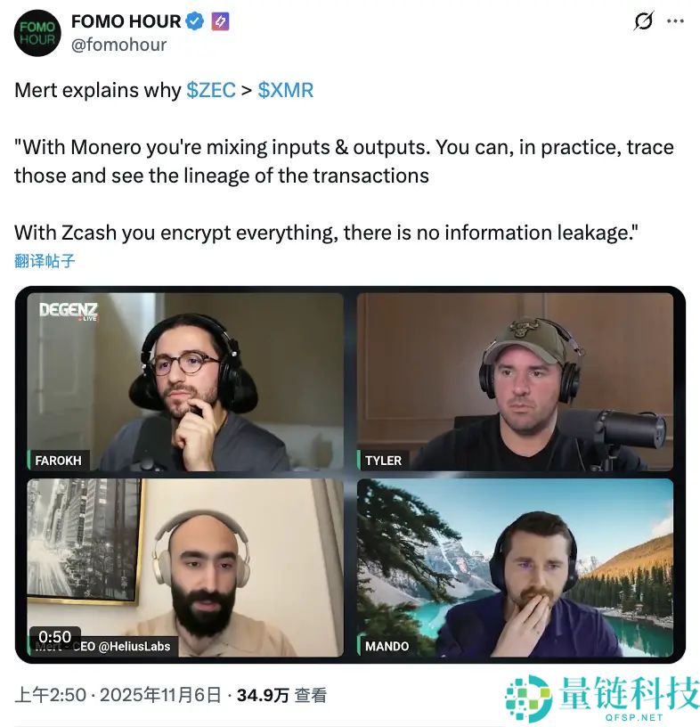The height and width of the screenshot is (727, 700).
Task: Click the @fomohour handle
Action: point(118,45)
